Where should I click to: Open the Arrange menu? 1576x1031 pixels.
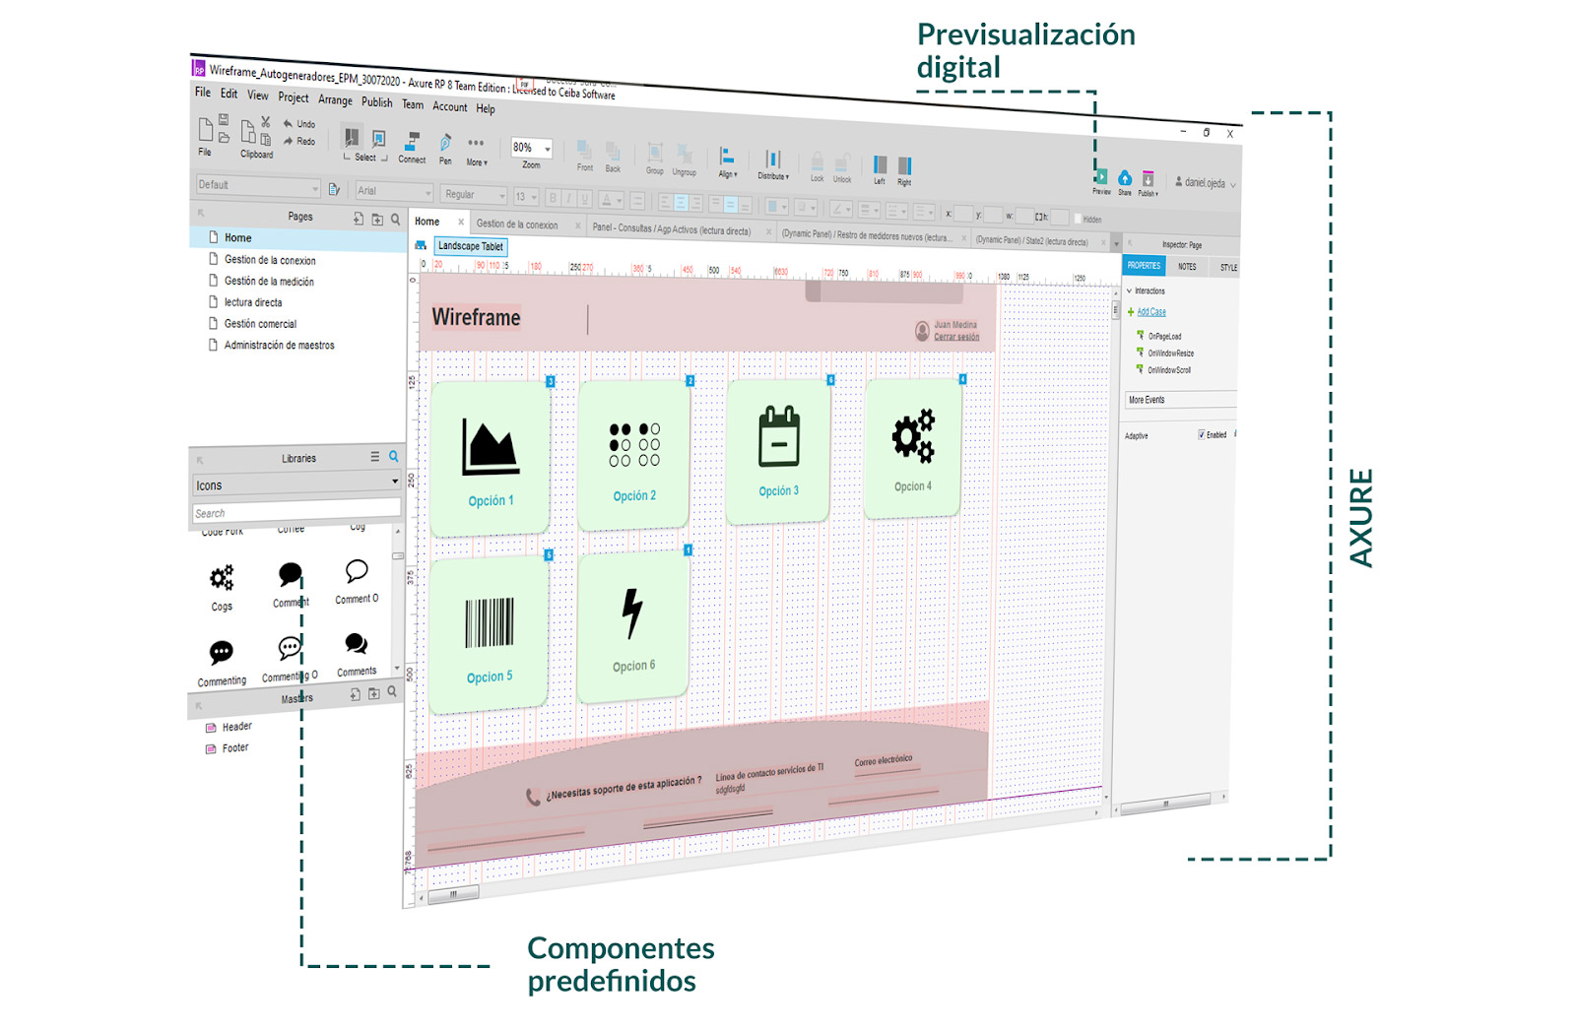(x=335, y=99)
